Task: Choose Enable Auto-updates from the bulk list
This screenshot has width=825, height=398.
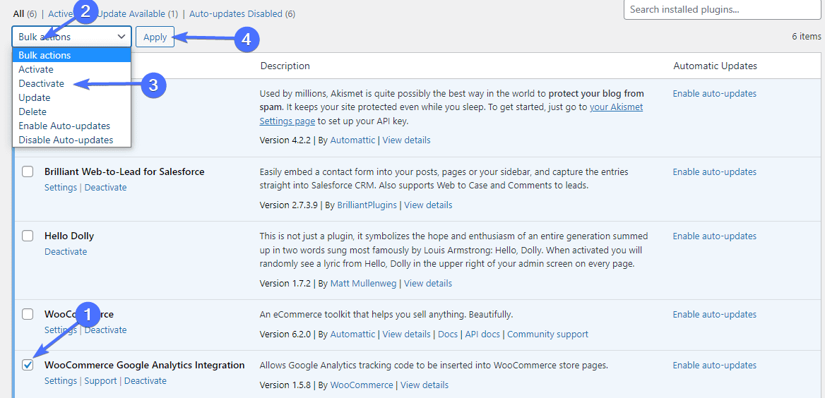Action: (x=71, y=126)
